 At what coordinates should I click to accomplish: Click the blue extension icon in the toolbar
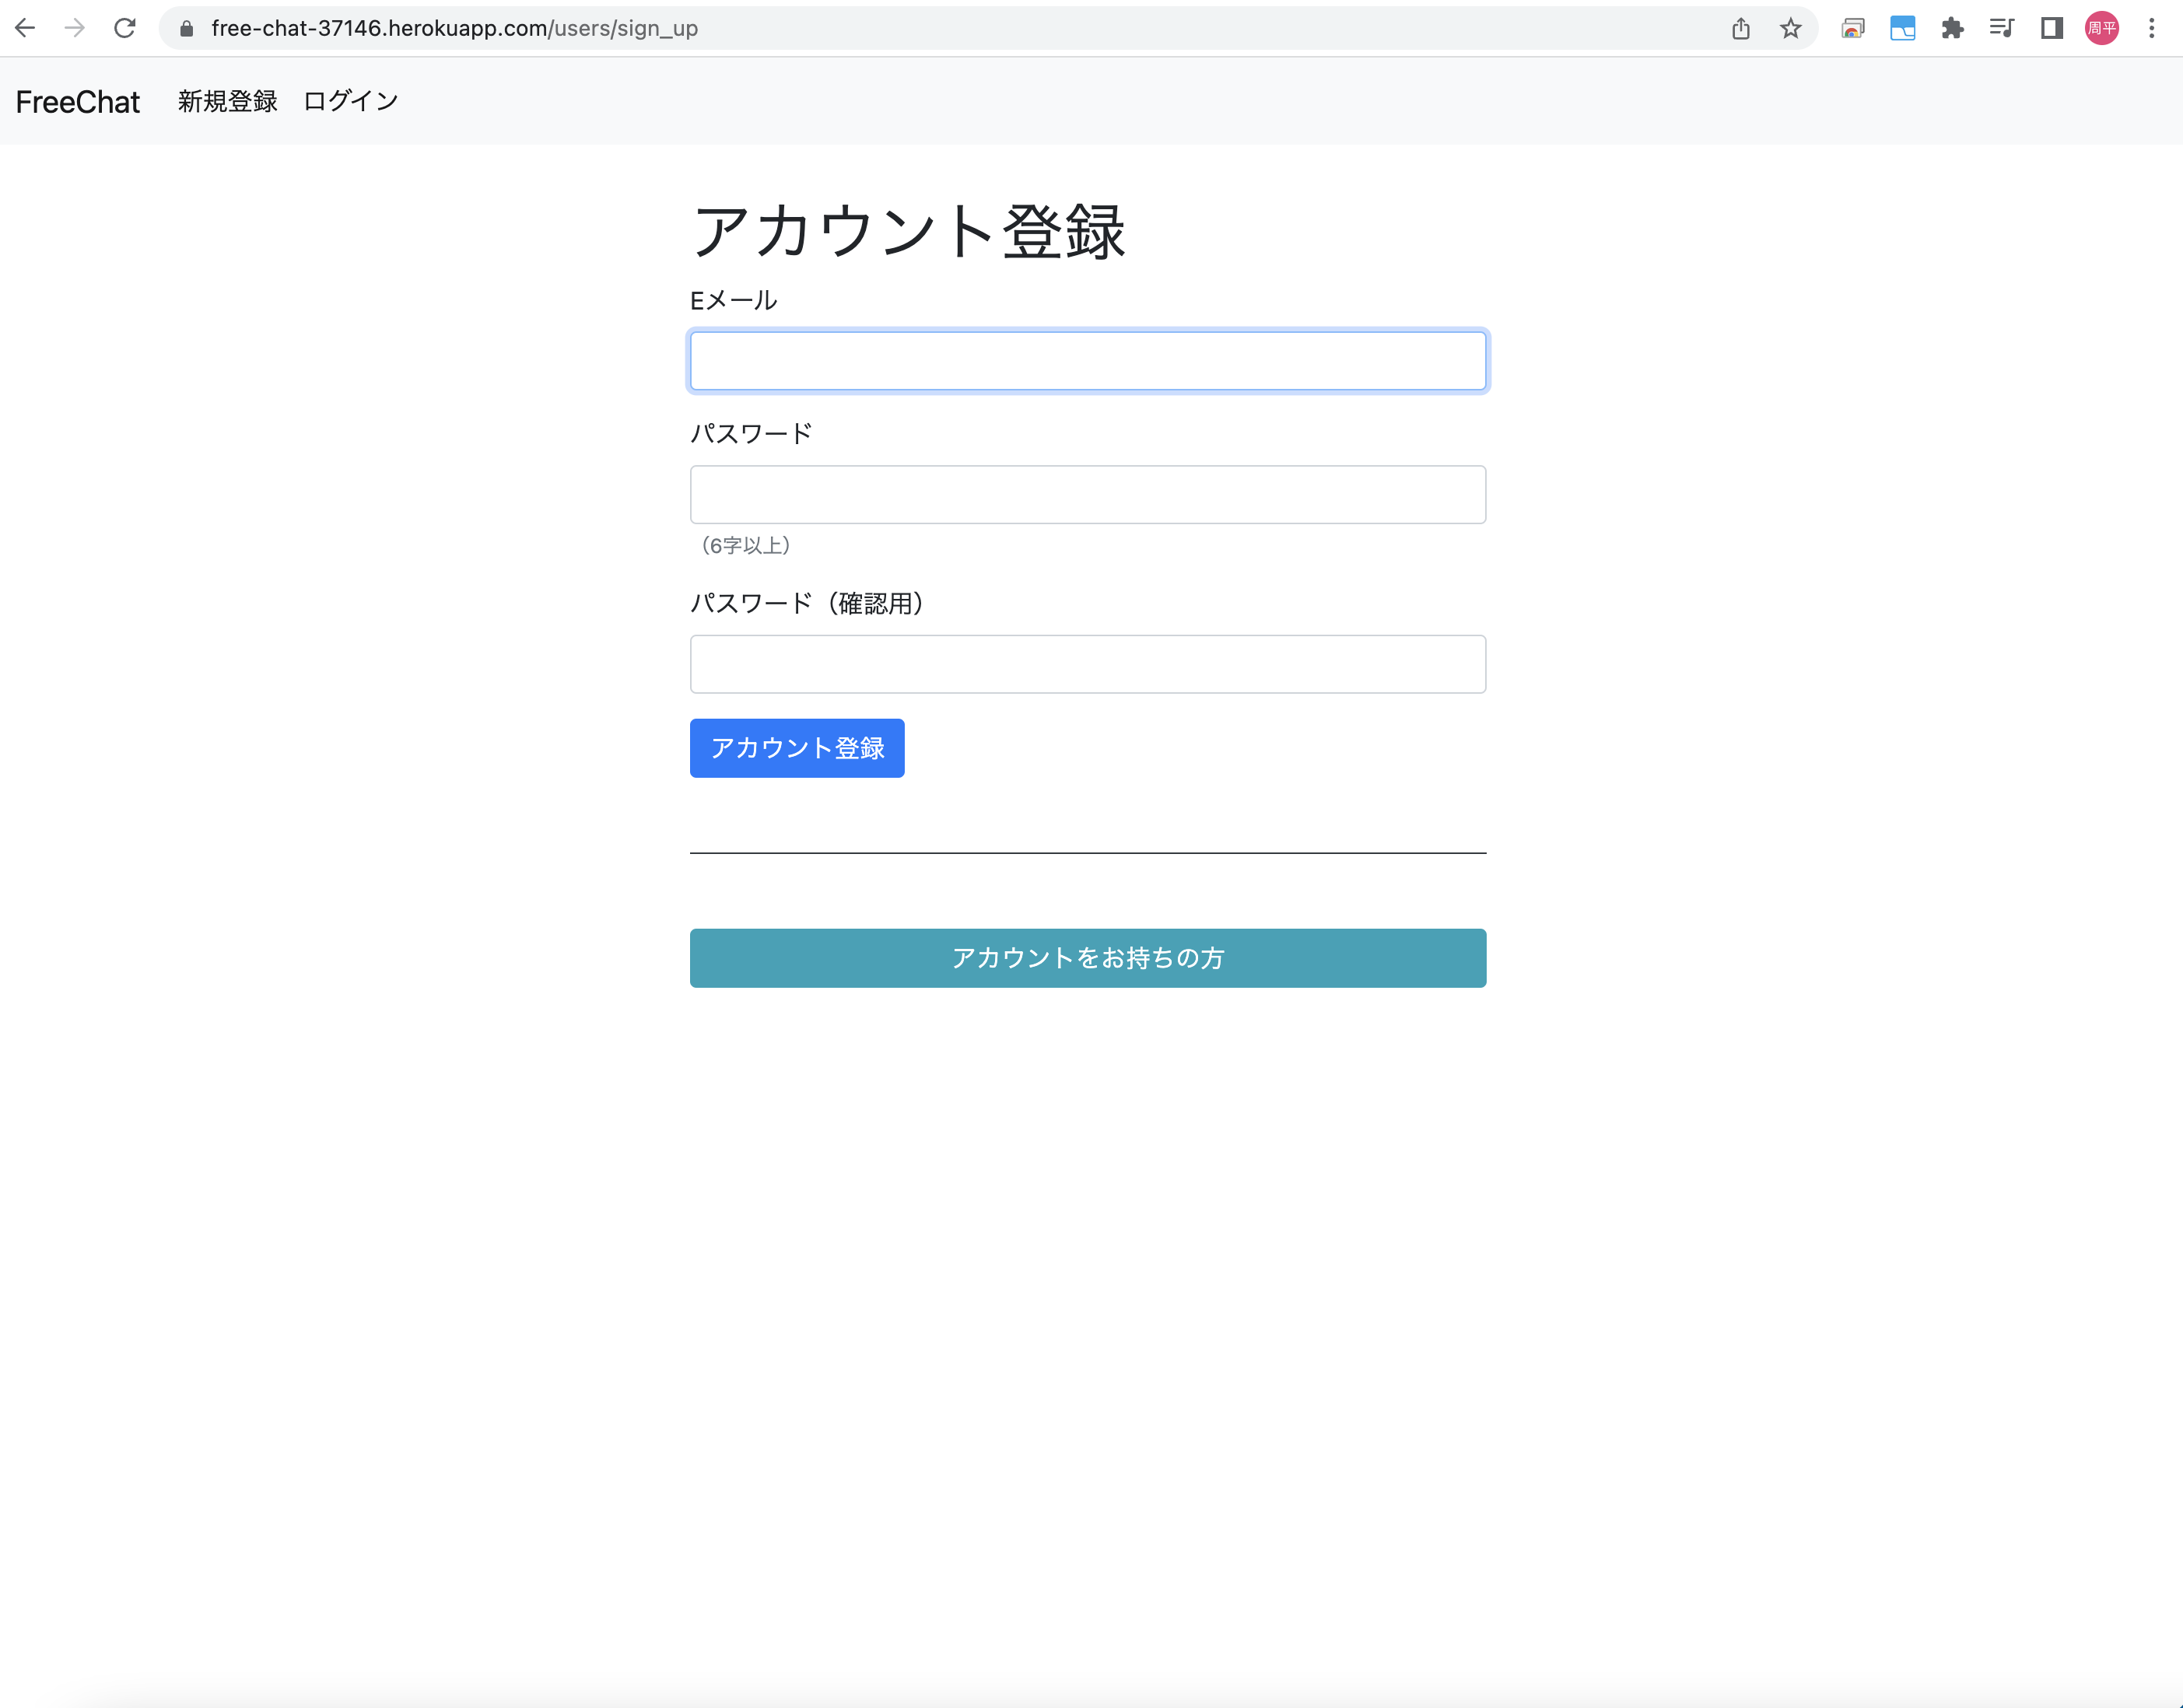pos(1903,28)
